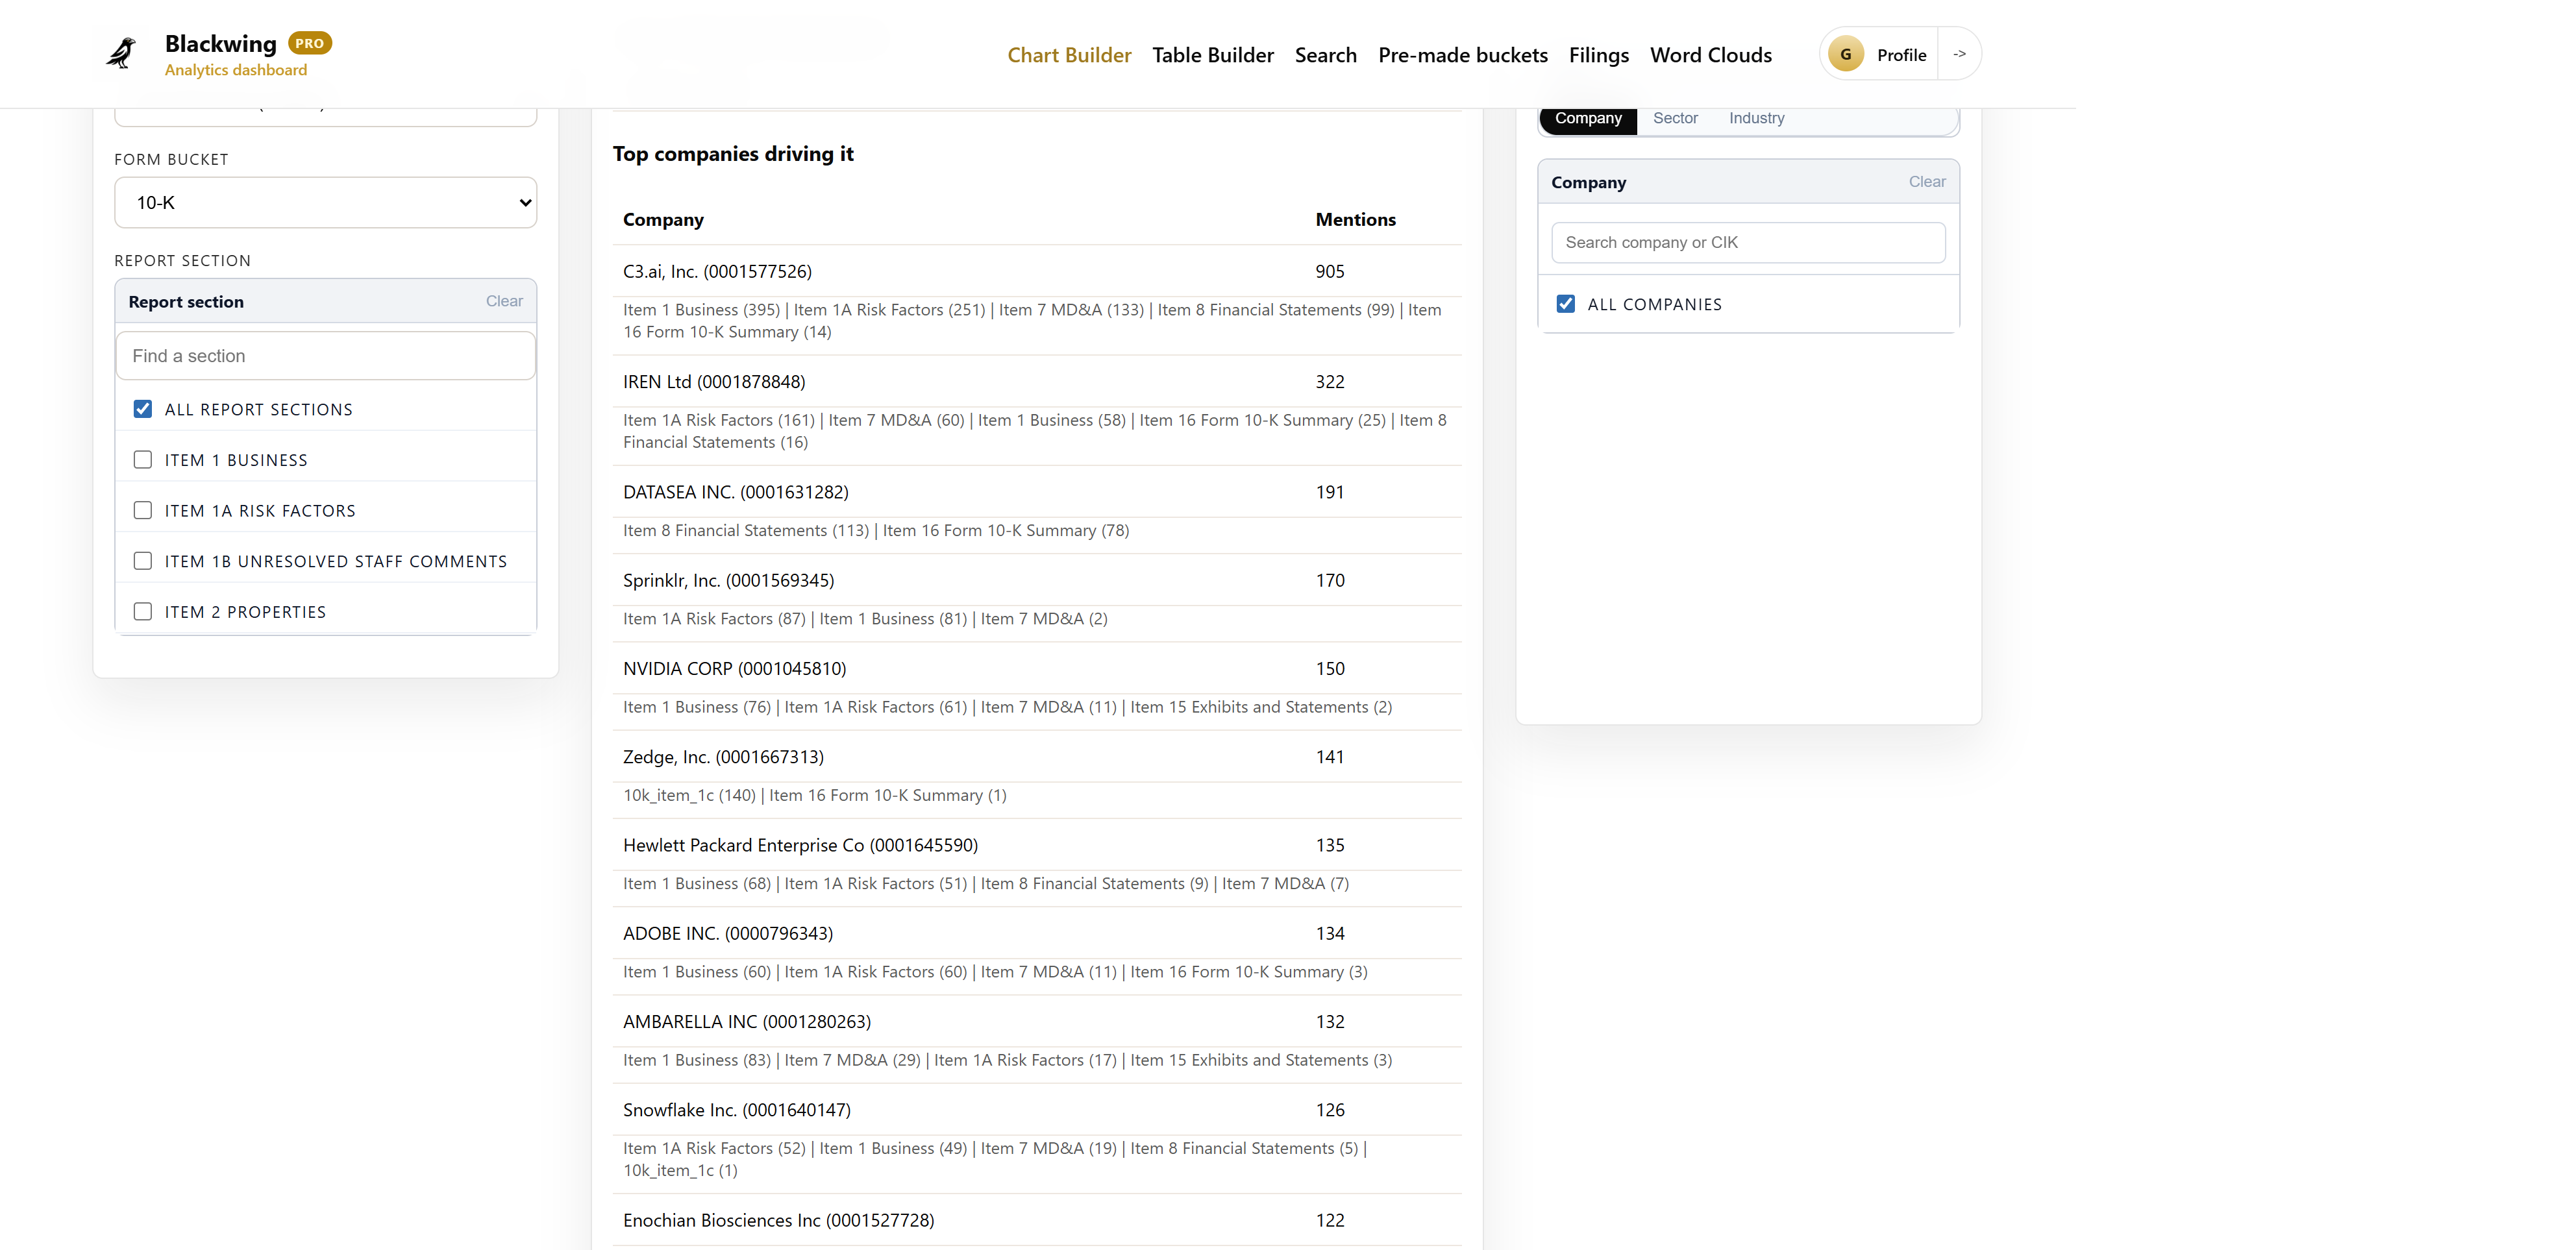Tick the Item 2 Properties checkbox
The width and height of the screenshot is (2576, 1250).
click(x=143, y=612)
